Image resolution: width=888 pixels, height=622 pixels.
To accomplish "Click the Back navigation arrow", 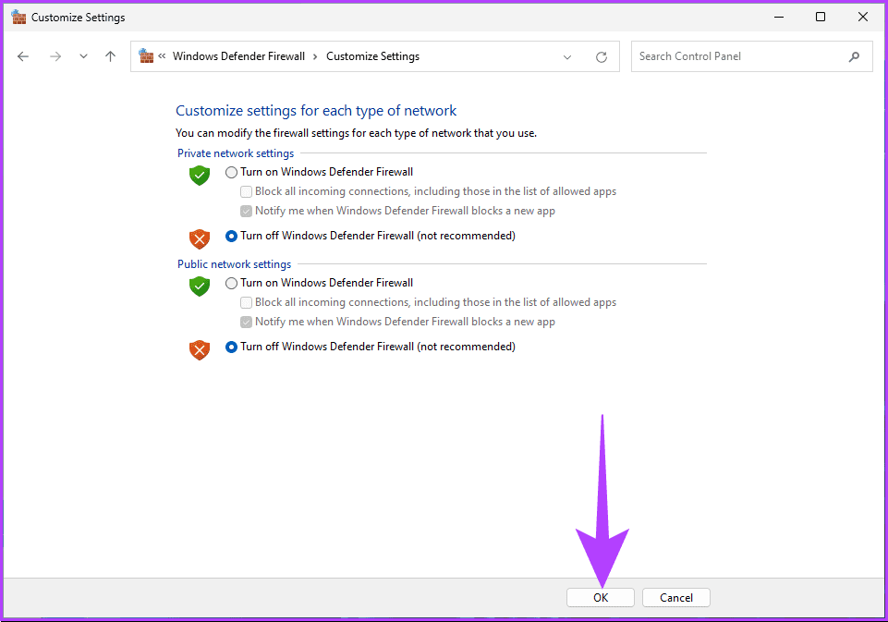I will click(23, 56).
